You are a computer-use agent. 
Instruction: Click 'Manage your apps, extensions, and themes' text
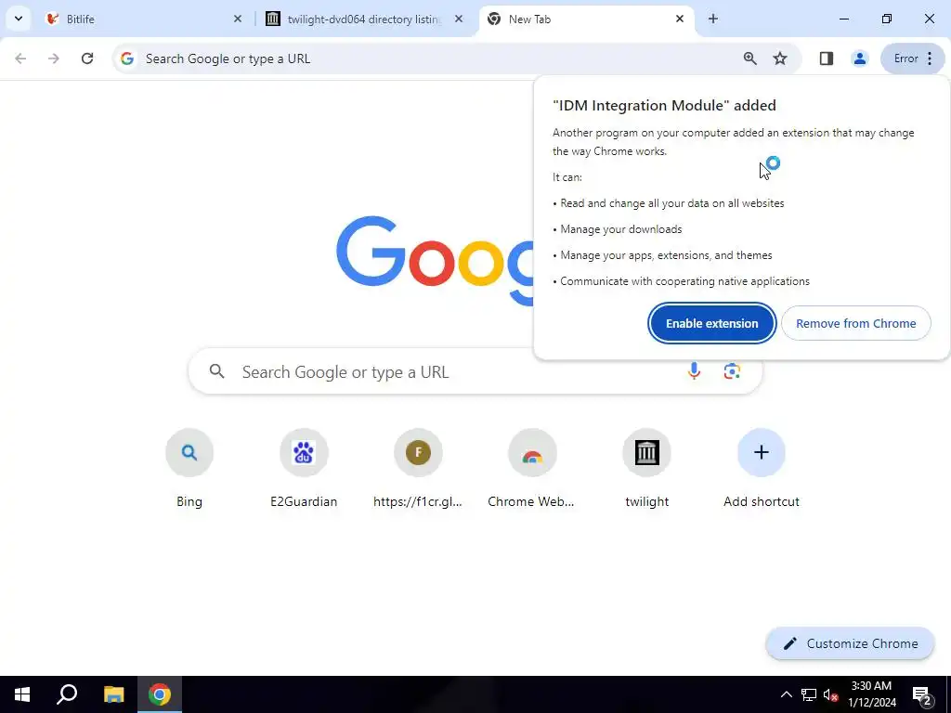666,255
